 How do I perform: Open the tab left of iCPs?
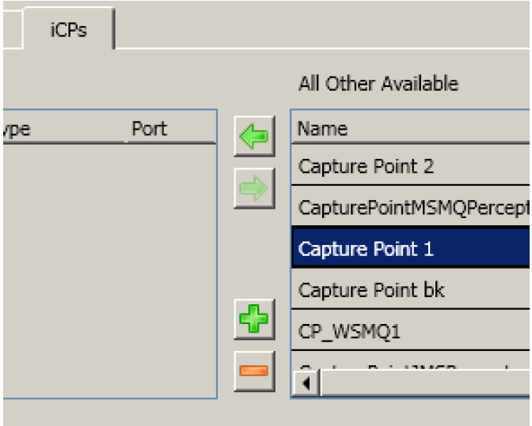pyautogui.click(x=10, y=31)
